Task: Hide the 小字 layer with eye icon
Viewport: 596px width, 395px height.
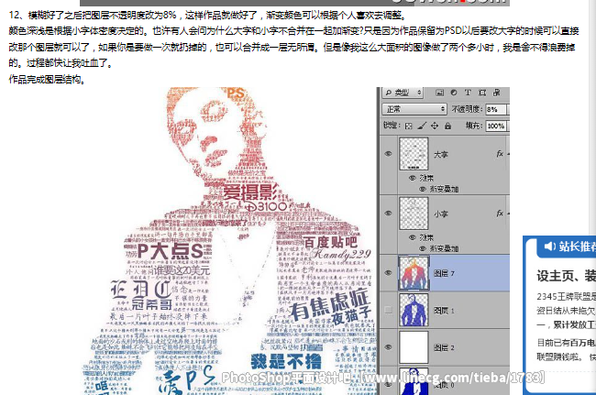Action: pos(388,214)
